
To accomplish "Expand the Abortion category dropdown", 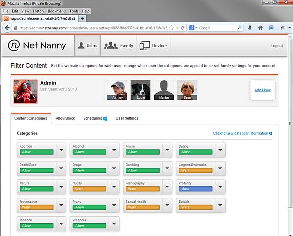I will (x=61, y=150).
